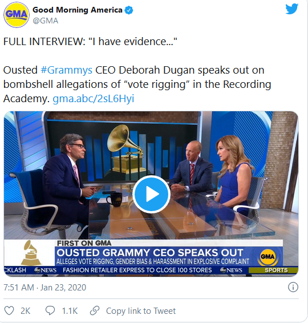Open the Twitter bird logo
Image resolution: width=308 pixels, height=323 pixels.
coord(291,9)
